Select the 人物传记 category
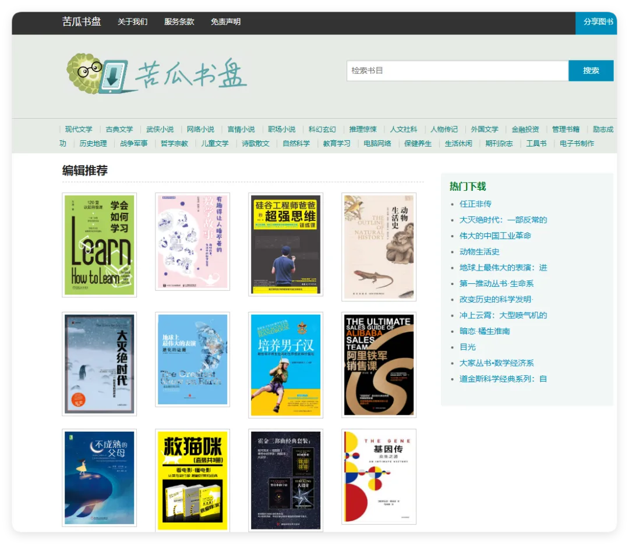Viewport: 629px width, 544px height. (x=444, y=129)
